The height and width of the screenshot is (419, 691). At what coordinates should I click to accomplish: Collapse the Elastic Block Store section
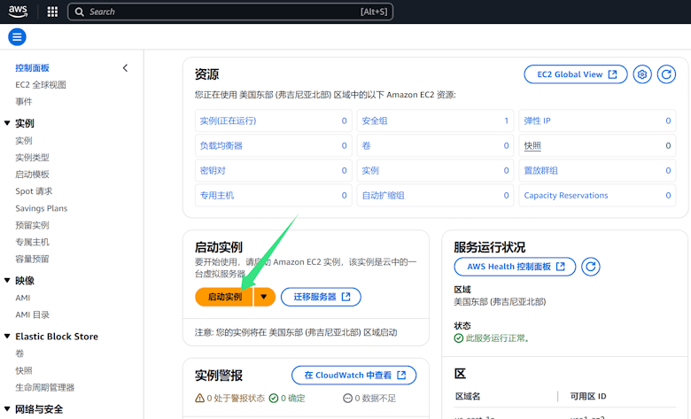[7, 337]
